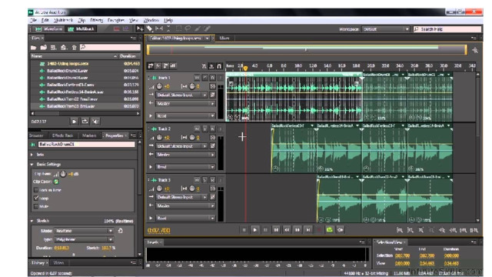Toggle the Loop checkbox in Properties
Viewport: 492px width, 277px height.
pyautogui.click(x=36, y=199)
